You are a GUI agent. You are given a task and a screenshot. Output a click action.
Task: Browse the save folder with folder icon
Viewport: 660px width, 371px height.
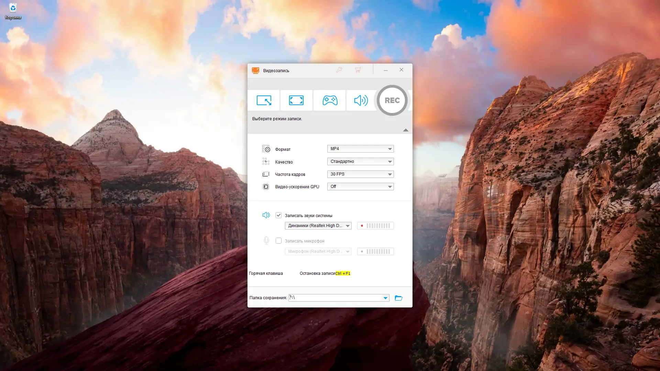(x=398, y=298)
